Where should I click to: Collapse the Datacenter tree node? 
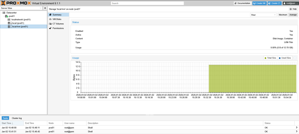tap(2, 13)
